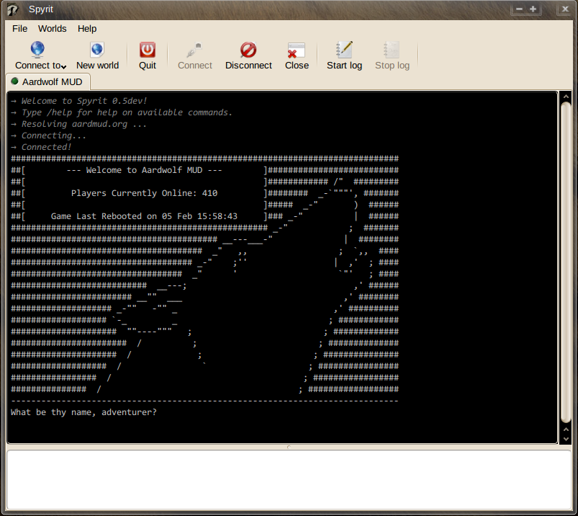The height and width of the screenshot is (516, 578).
Task: Click 'Welcome to Spyrit 0.5dev!' line
Action: pos(83,101)
